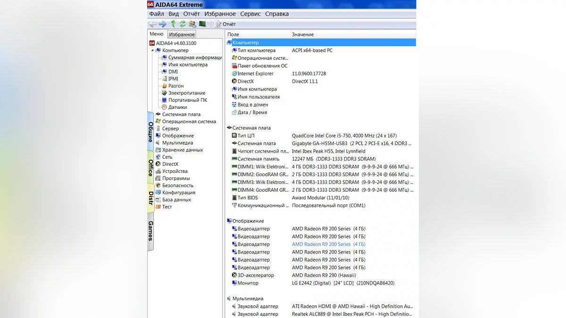Screen dimensions: 566x318
Task: Select Системная плата in the left tree
Action: point(181,114)
